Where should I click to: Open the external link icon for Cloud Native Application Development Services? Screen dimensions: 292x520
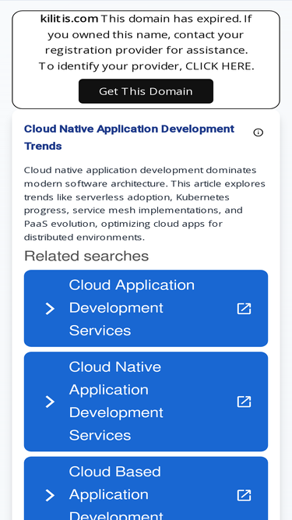(x=244, y=402)
